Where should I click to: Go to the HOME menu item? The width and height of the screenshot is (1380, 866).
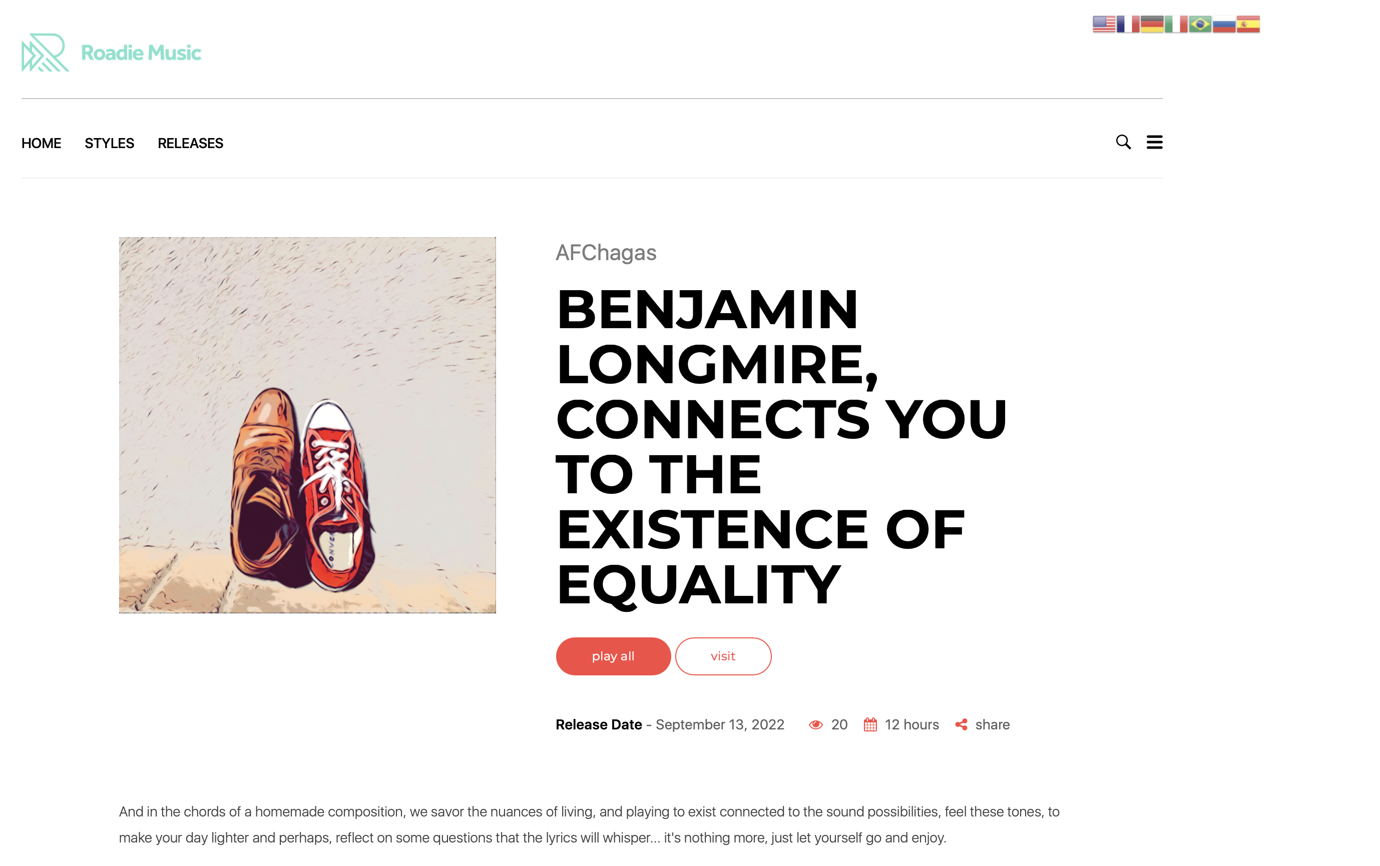pos(41,143)
